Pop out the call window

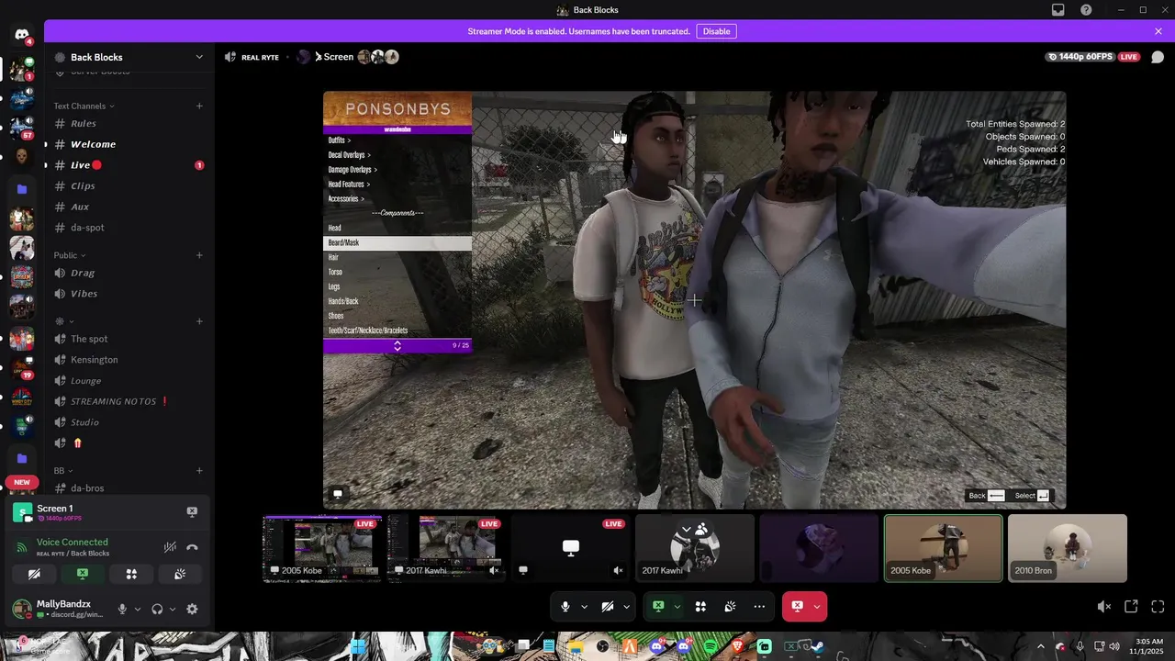point(1131,607)
